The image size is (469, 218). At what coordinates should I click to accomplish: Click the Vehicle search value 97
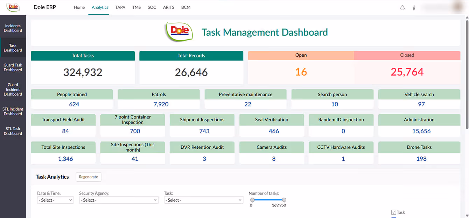tap(421, 104)
